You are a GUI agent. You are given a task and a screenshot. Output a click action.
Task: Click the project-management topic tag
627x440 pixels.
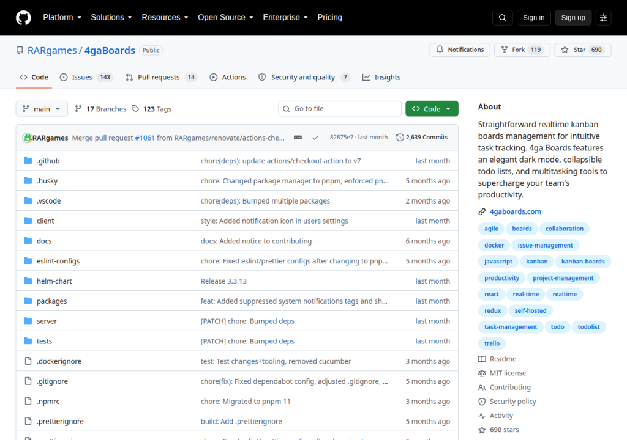(x=563, y=278)
